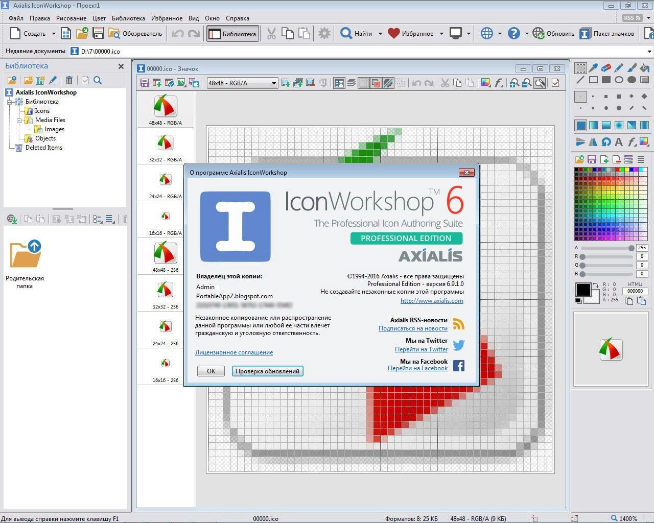Choose the filled ellipse shape tool
This screenshot has width=654, height=523.
point(632,80)
